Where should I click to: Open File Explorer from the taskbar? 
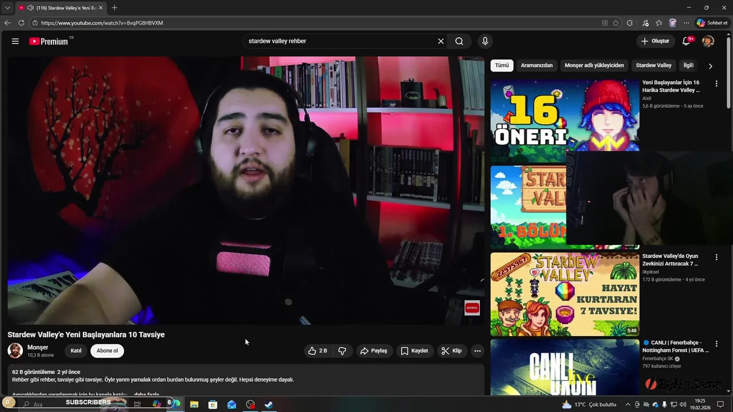194,404
